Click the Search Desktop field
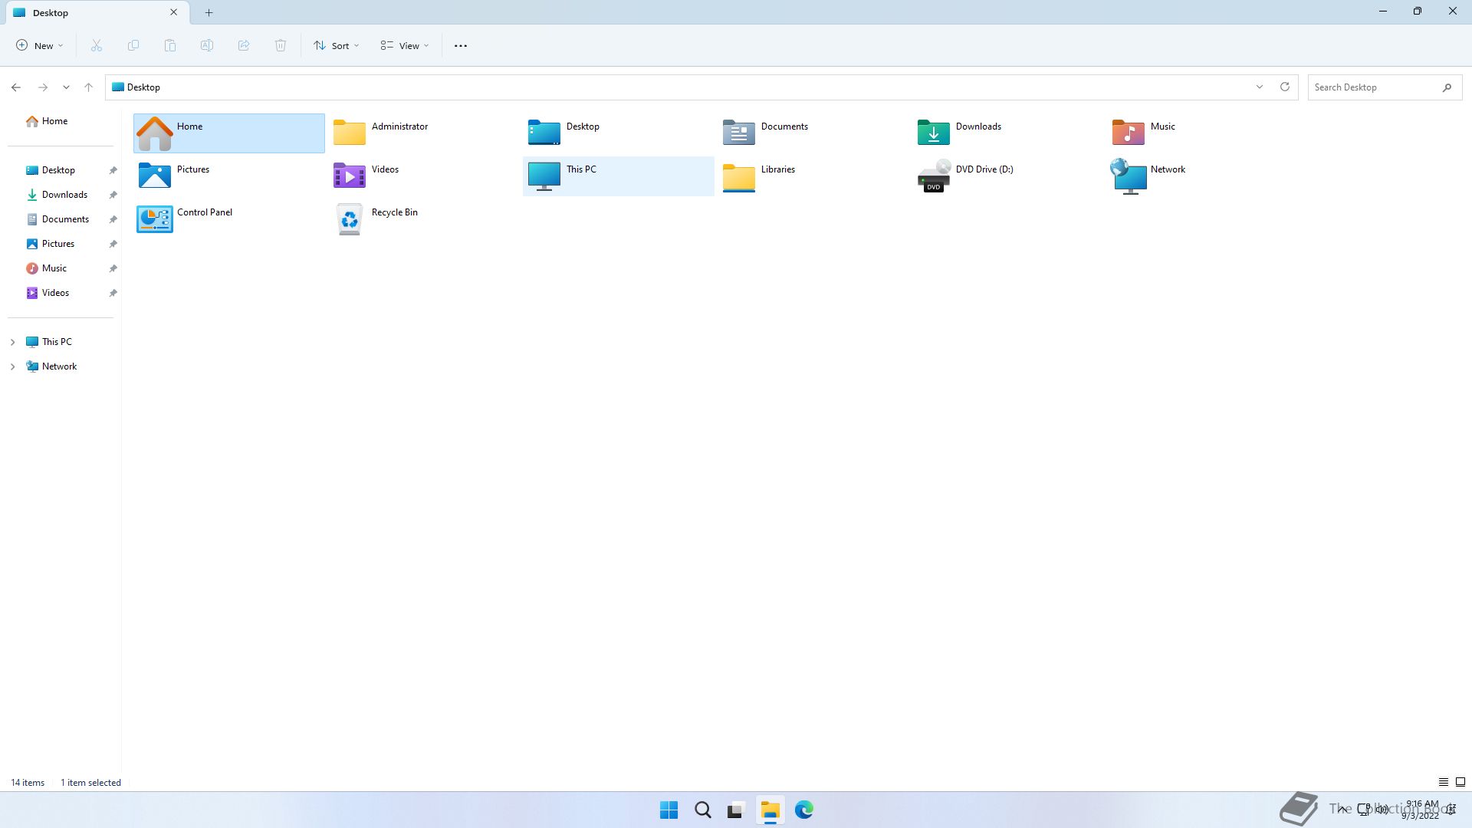The height and width of the screenshot is (828, 1472). coord(1372,87)
